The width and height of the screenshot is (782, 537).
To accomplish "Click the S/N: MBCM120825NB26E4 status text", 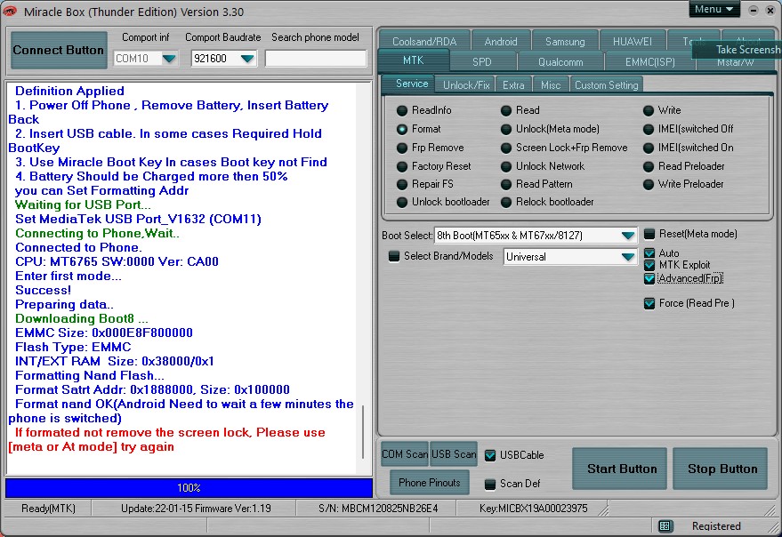I will coord(378,509).
